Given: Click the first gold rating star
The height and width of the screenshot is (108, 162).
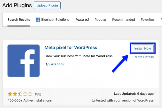Looking at the screenshot, I should tap(10, 94).
